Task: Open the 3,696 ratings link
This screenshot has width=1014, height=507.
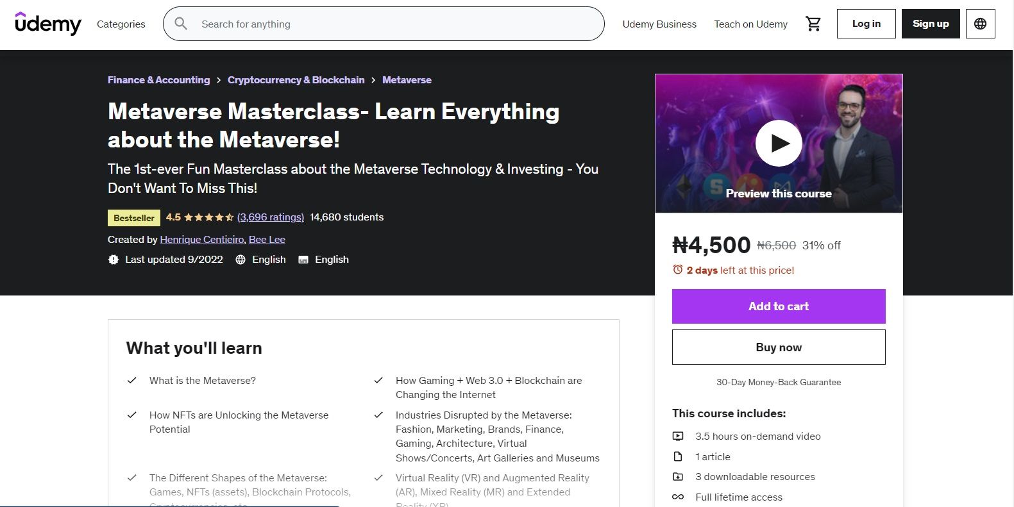Action: click(x=270, y=217)
